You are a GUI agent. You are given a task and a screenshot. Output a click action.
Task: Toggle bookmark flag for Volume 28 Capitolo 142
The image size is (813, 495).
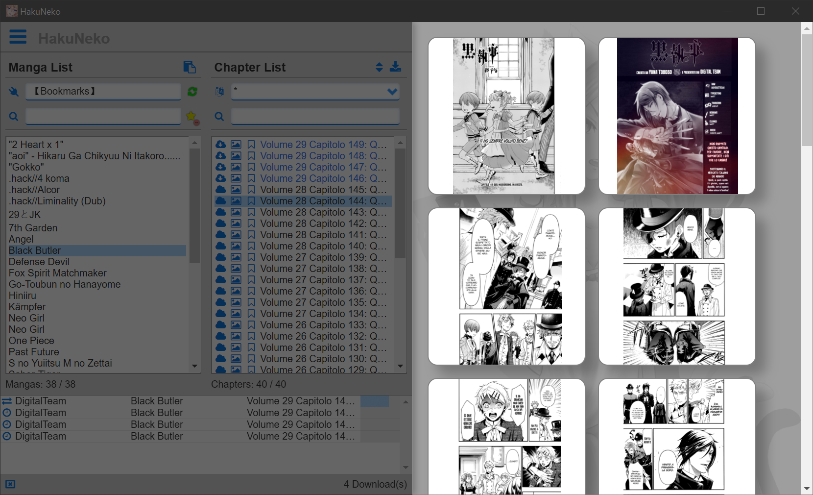pyautogui.click(x=251, y=223)
